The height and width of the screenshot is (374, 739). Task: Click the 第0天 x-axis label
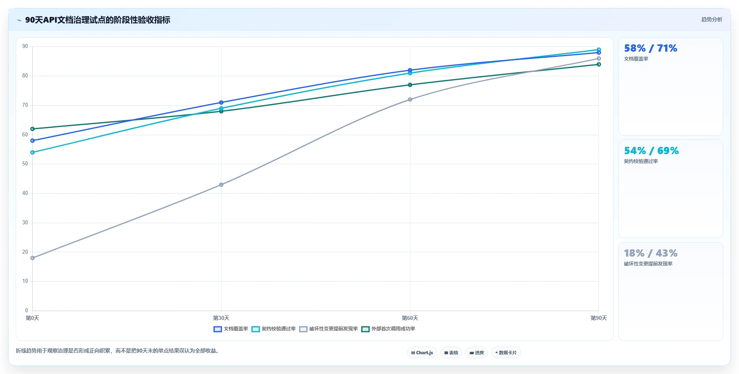pos(32,318)
